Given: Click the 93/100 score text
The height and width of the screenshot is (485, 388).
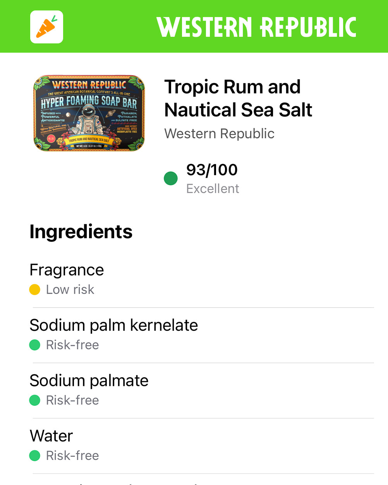Looking at the screenshot, I should (212, 170).
